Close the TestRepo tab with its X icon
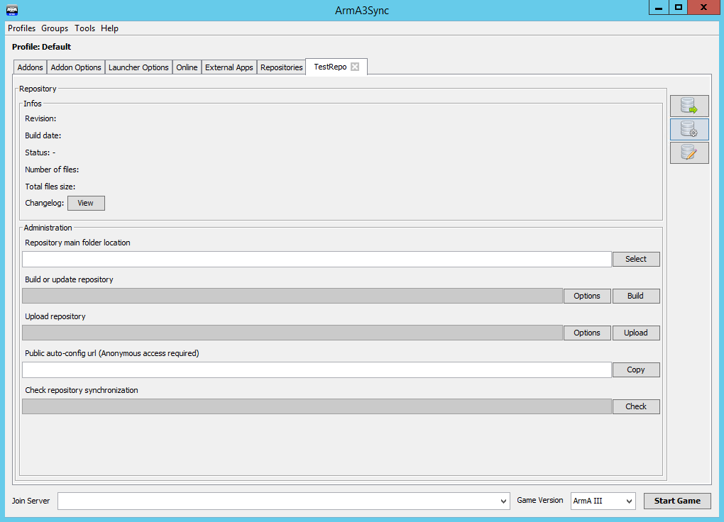 point(355,67)
